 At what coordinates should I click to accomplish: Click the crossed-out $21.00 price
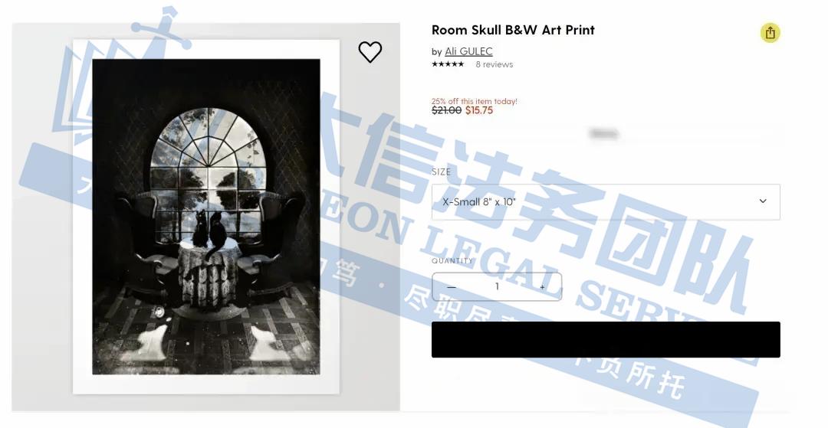(447, 110)
